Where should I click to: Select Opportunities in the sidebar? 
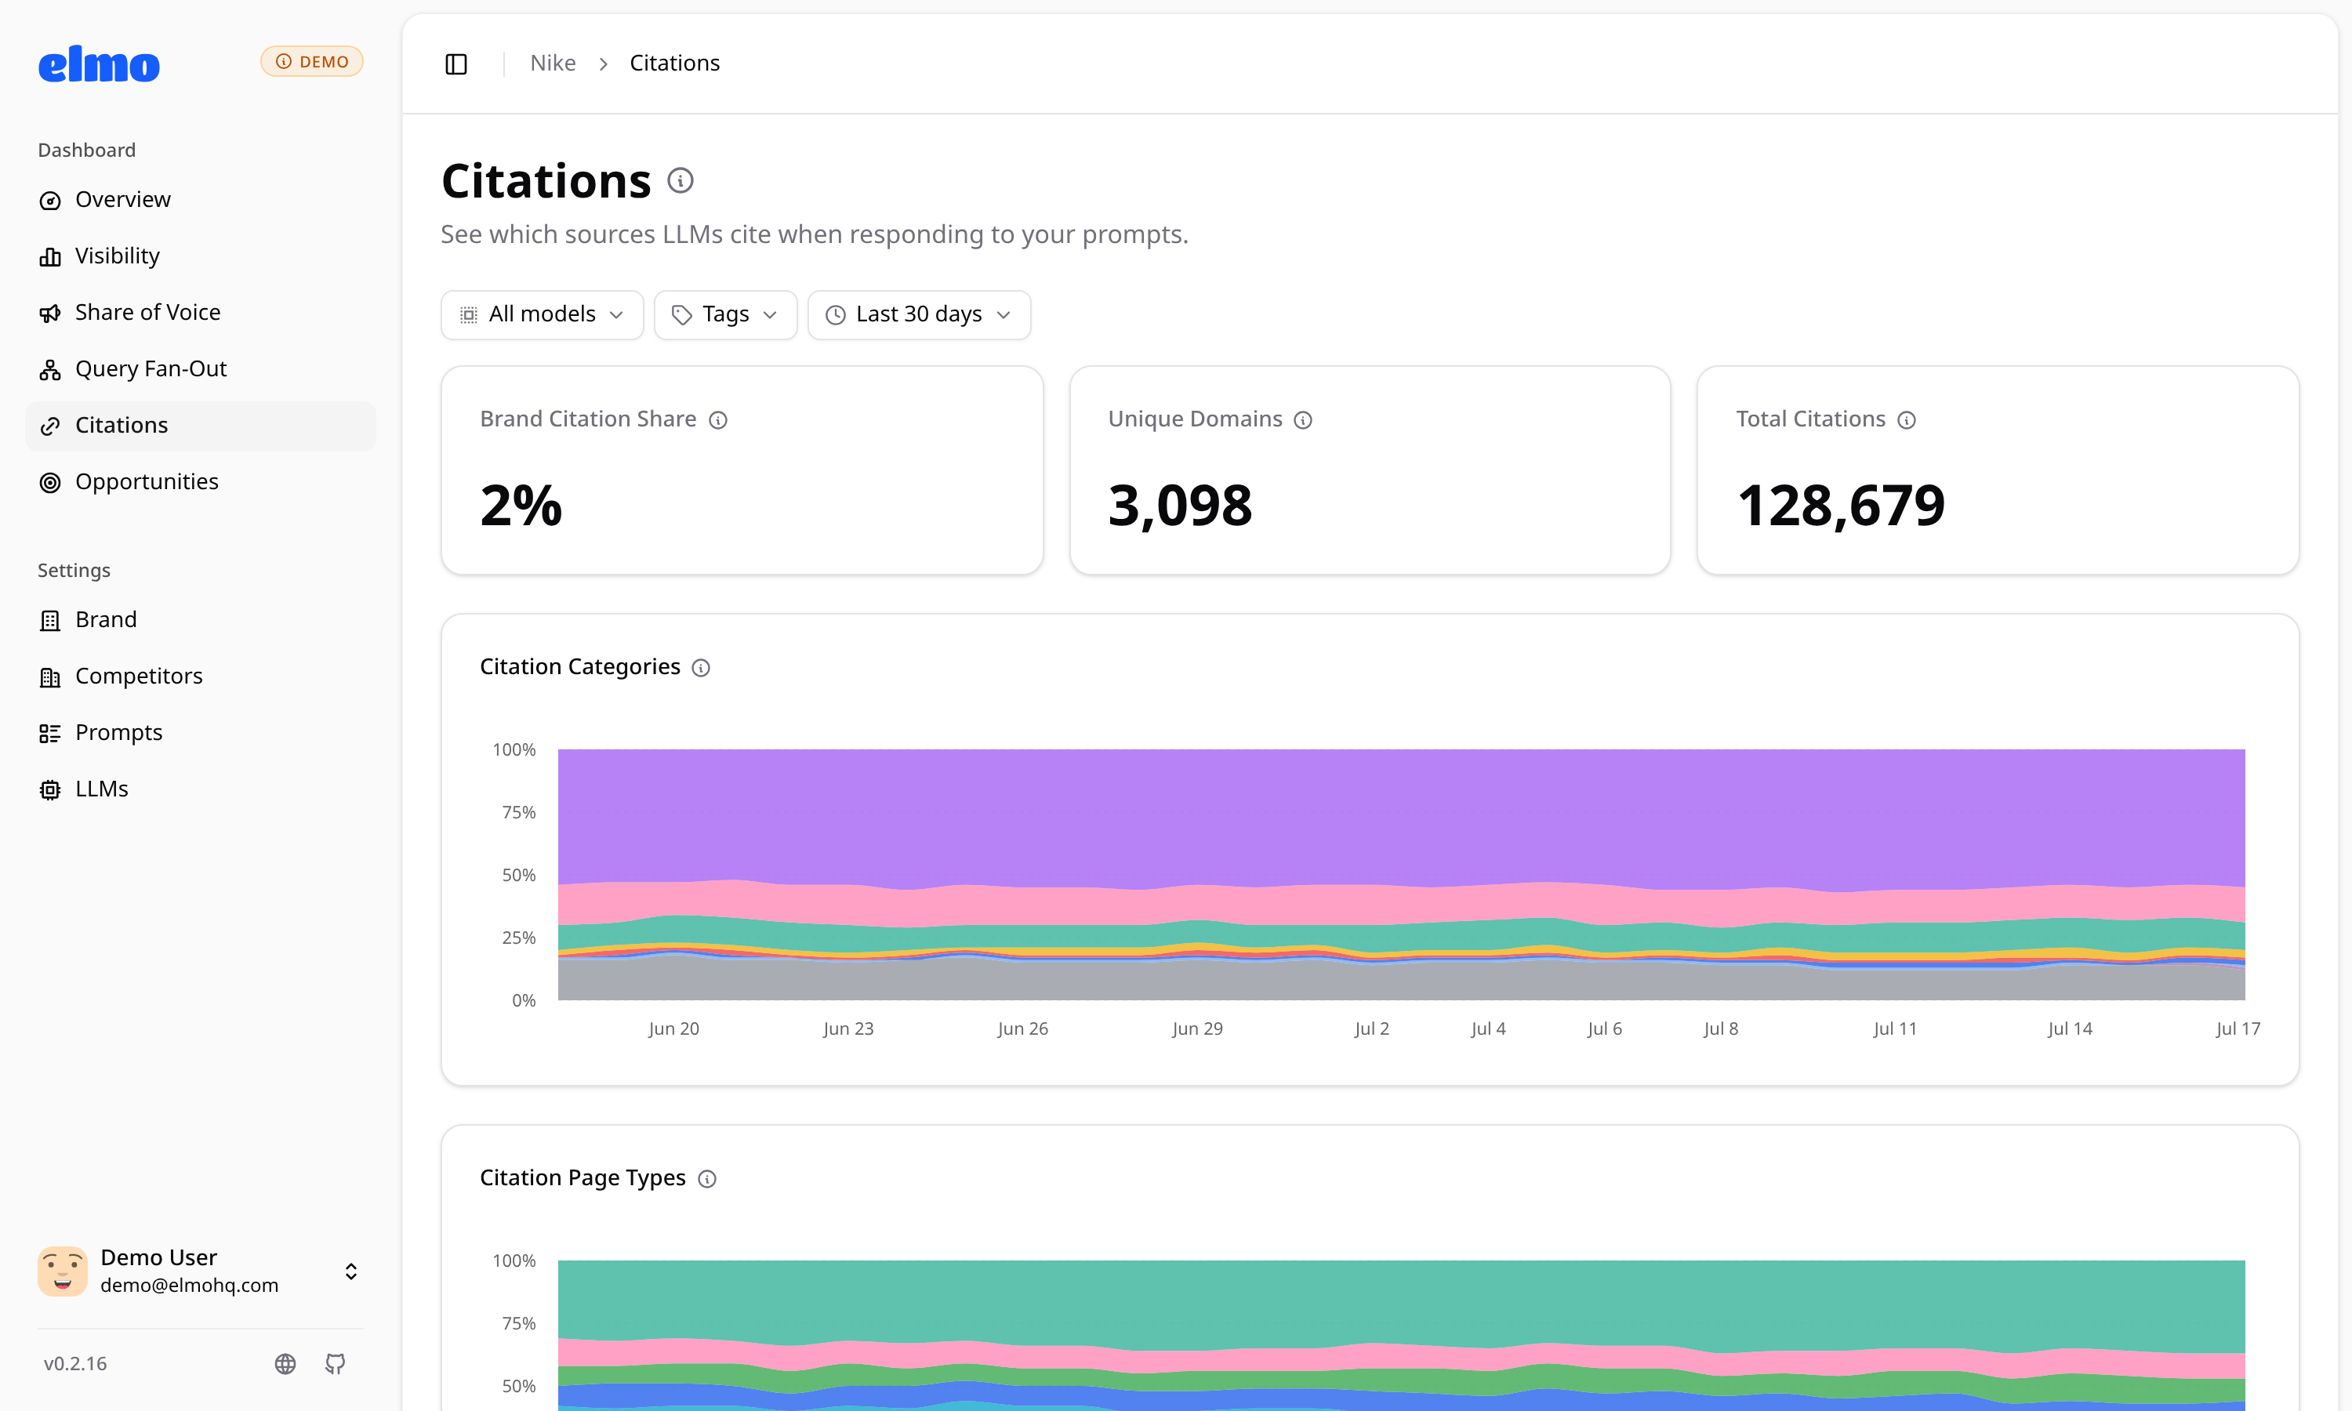[201, 482]
